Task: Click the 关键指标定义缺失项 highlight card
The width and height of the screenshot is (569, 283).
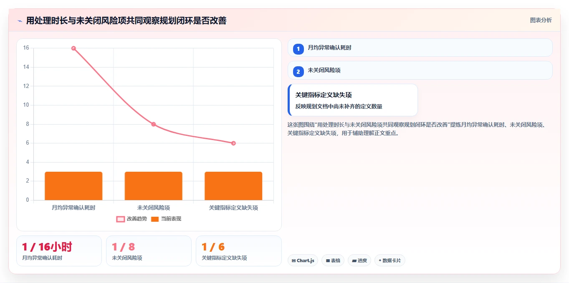Action: [x=353, y=100]
